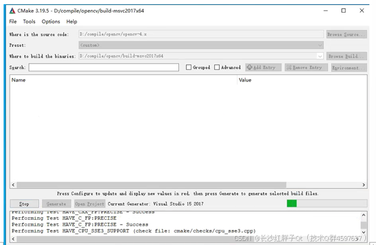The height and width of the screenshot is (245, 376).
Task: Click output log scrollbar up arrow
Action: click(363, 215)
